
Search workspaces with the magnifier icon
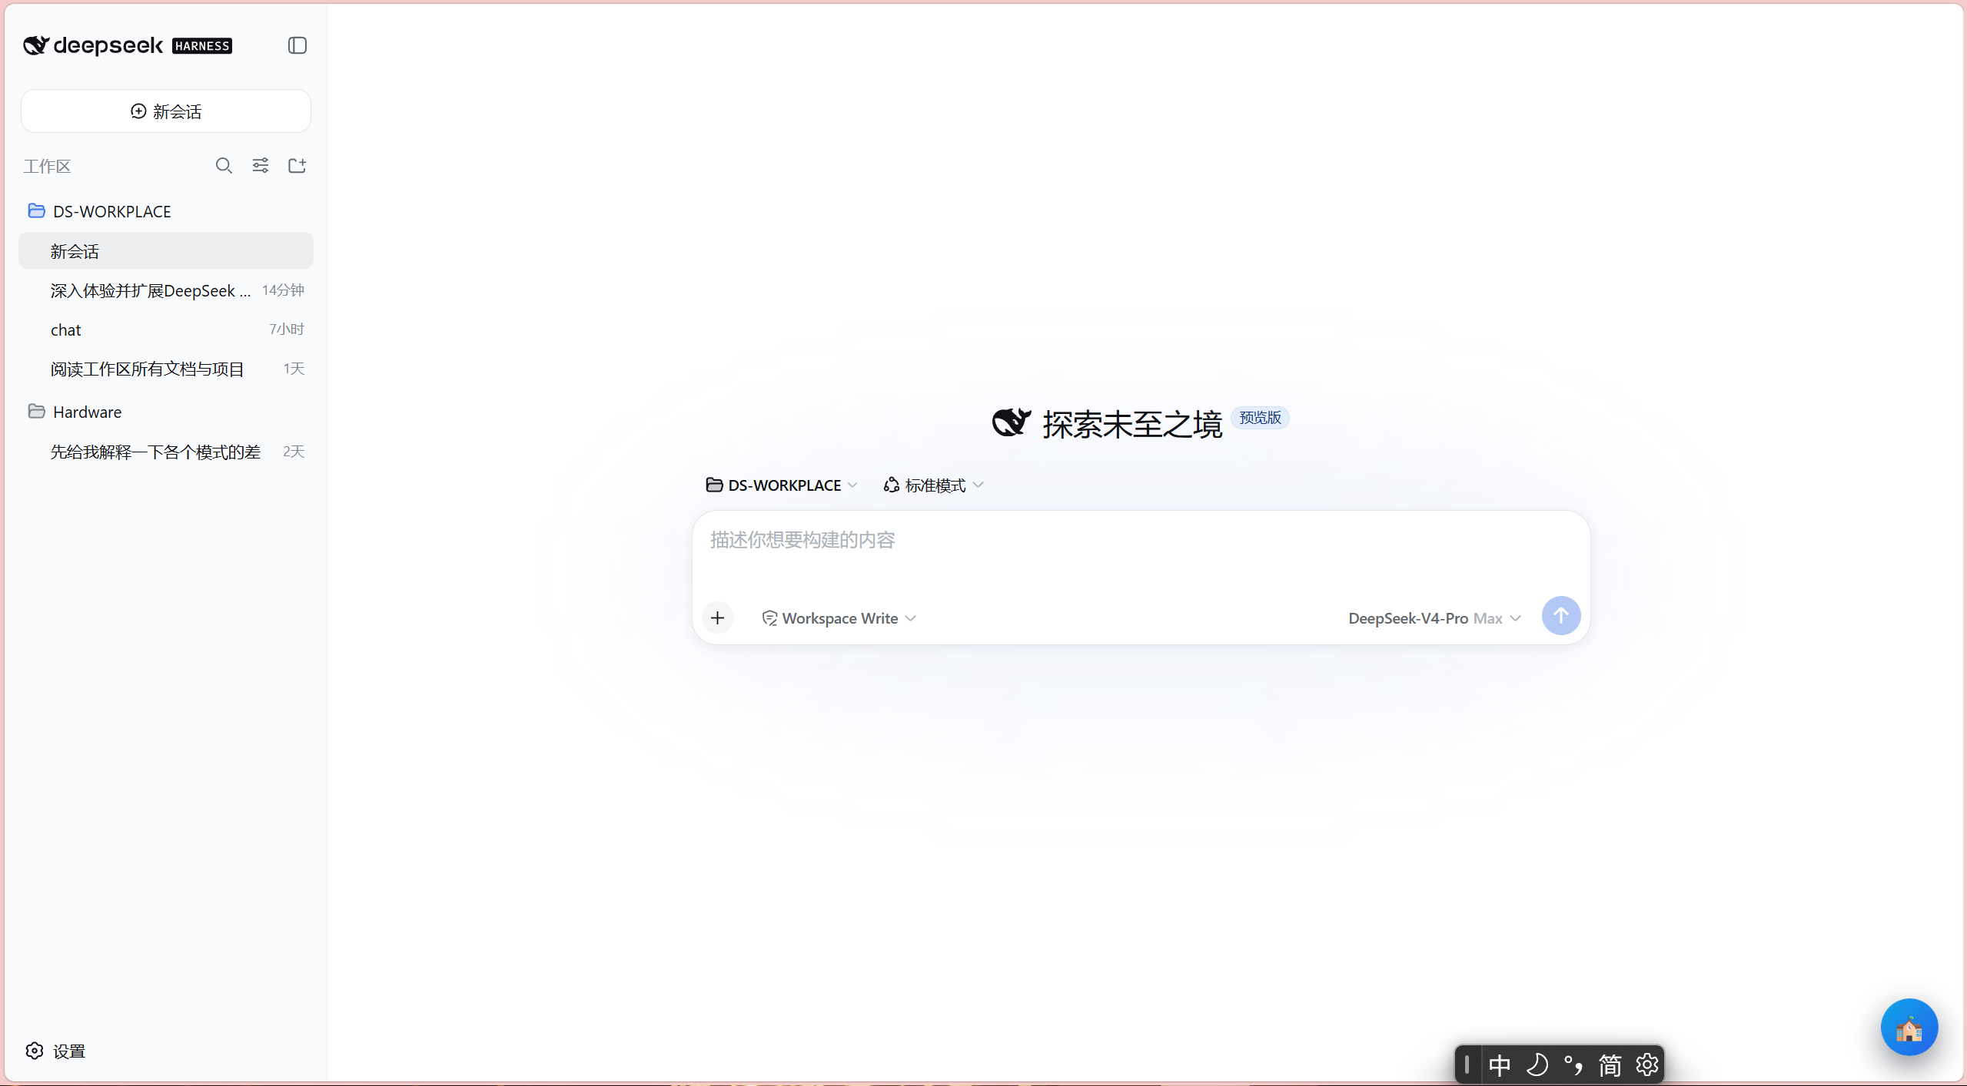224,166
